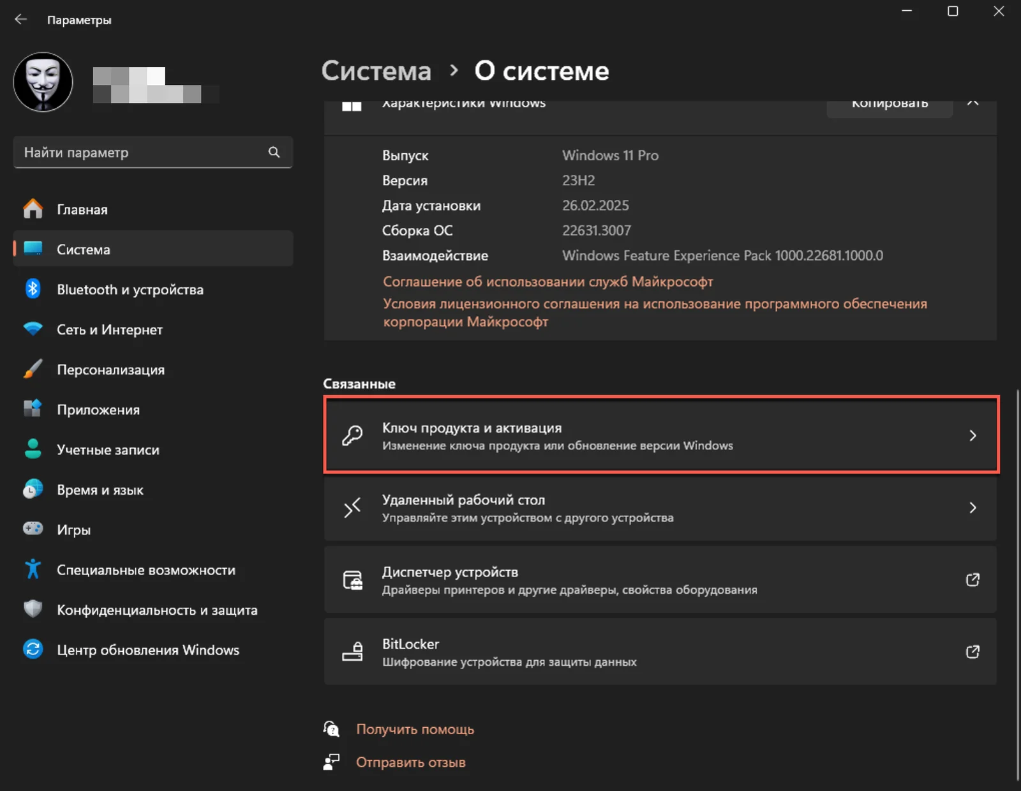Image resolution: width=1021 pixels, height=791 pixels.
Task: Open the Приложения section
Action: 153,410
